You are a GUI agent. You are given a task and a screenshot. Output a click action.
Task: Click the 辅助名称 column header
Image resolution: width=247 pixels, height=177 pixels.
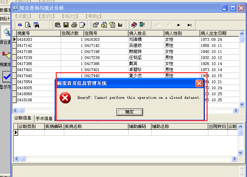click(x=180, y=127)
